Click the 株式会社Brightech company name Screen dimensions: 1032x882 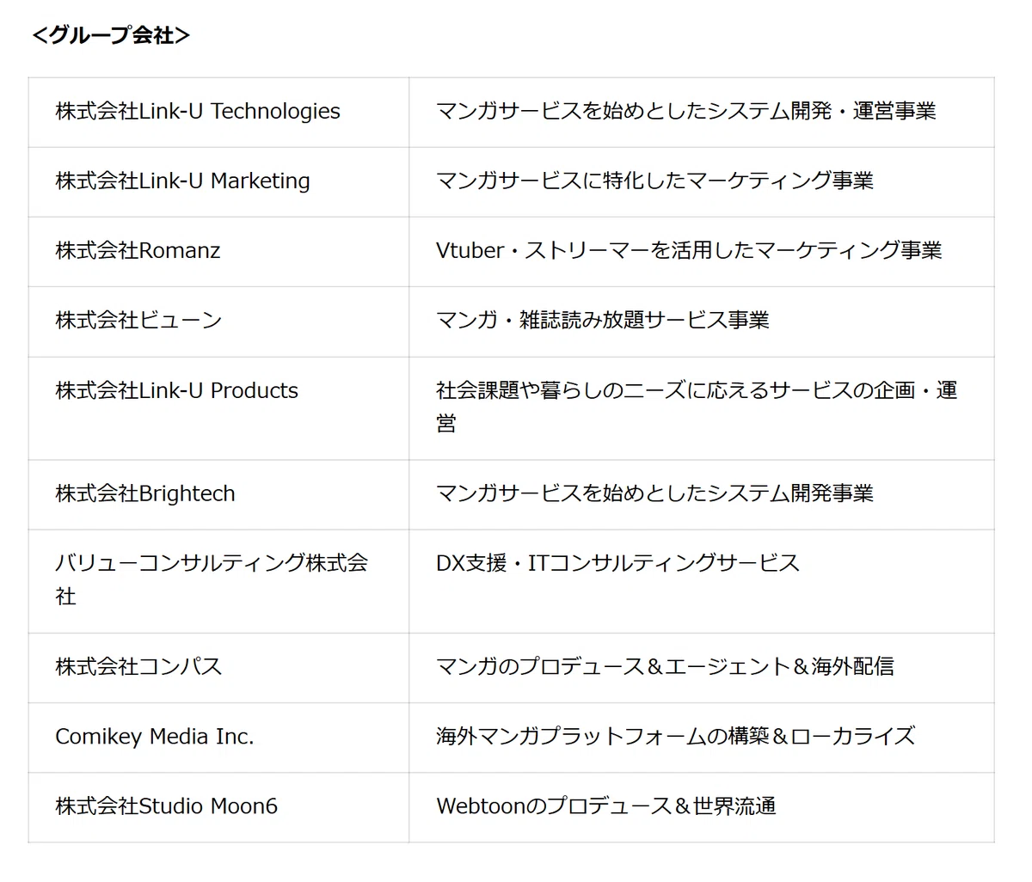click(145, 493)
